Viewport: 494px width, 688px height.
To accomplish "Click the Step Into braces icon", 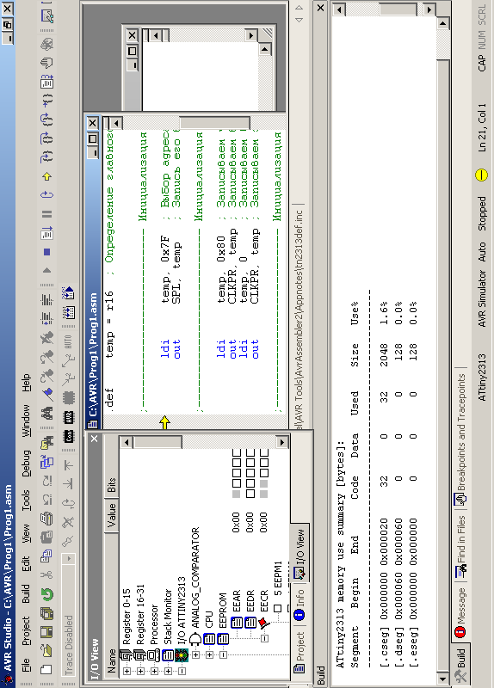I will tap(46, 157).
